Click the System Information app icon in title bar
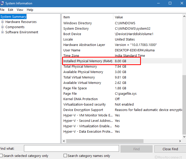 click(x=2, y=3)
